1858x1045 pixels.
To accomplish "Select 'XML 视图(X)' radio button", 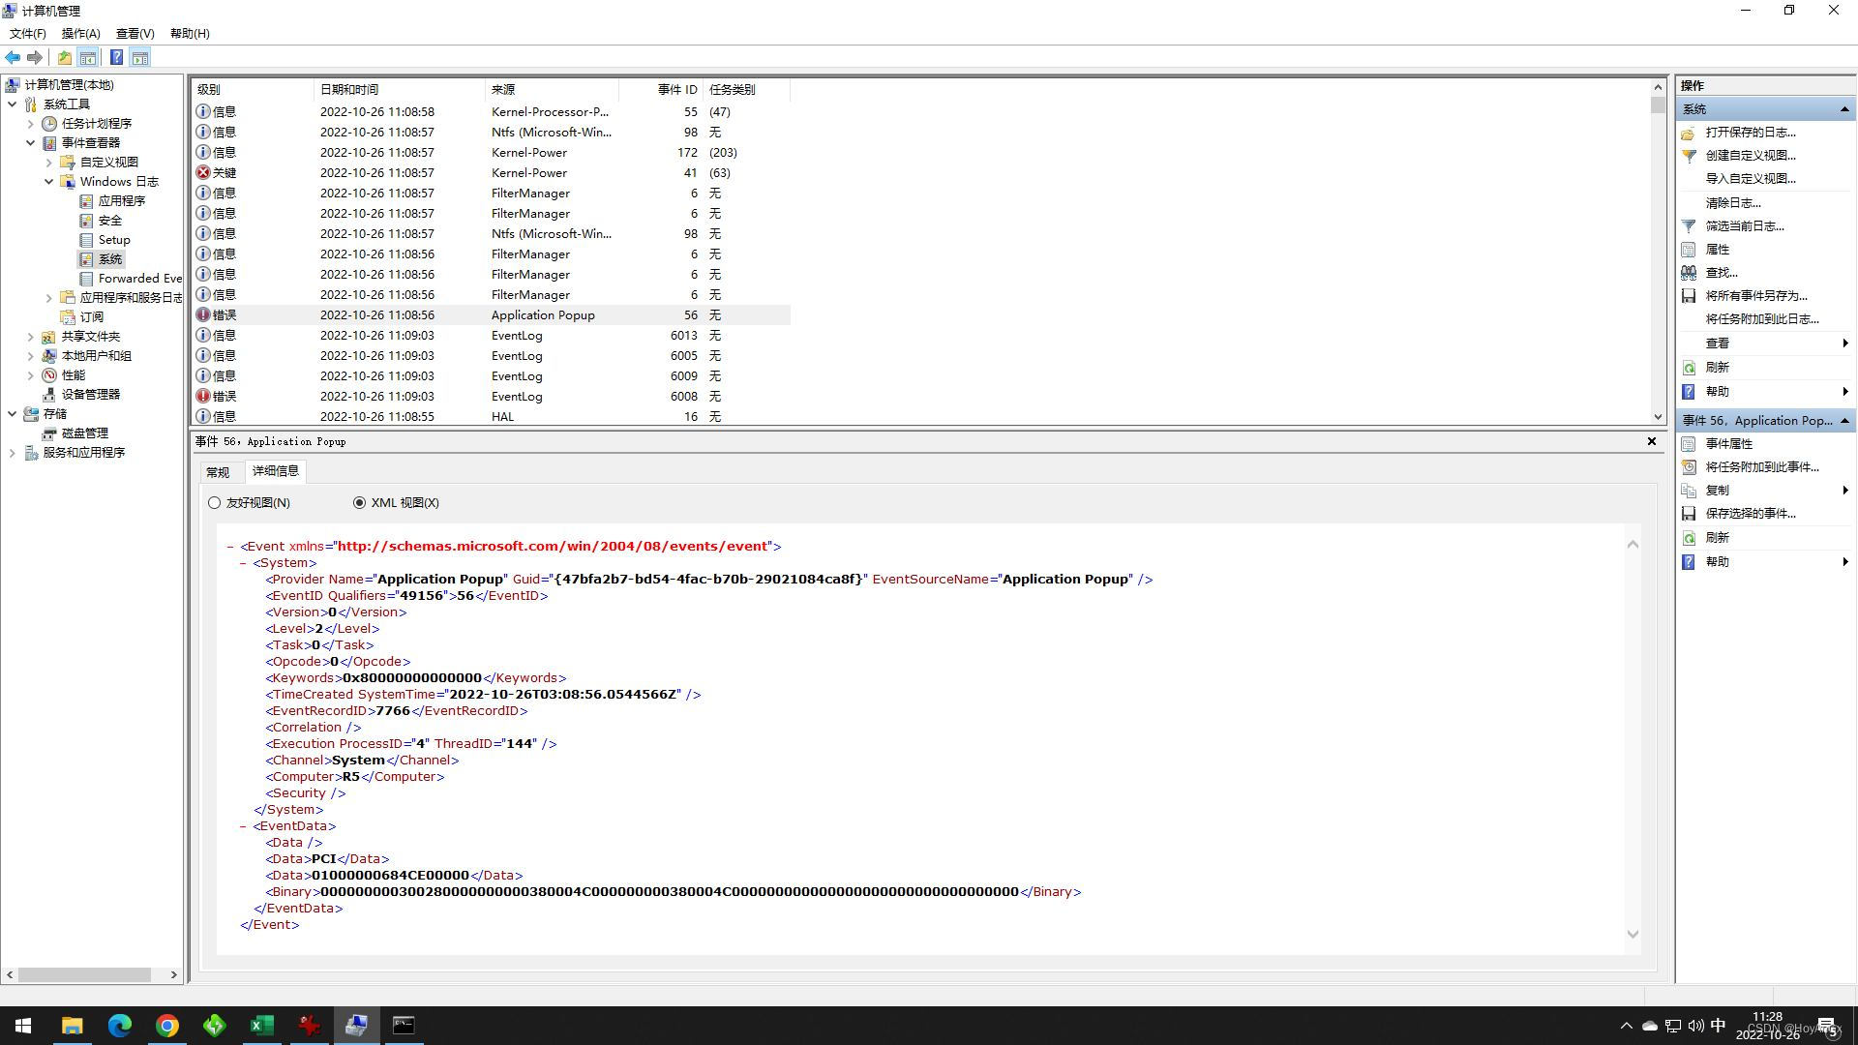I will pos(360,501).
